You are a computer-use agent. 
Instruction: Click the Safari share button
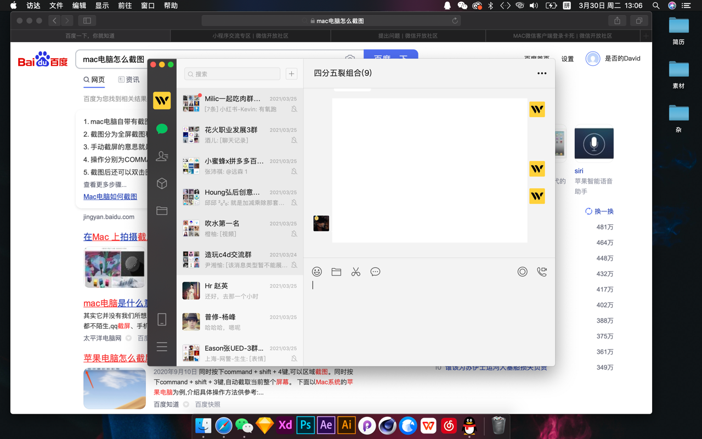(617, 21)
